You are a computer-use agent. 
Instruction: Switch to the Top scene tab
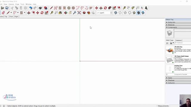coord(6,17)
